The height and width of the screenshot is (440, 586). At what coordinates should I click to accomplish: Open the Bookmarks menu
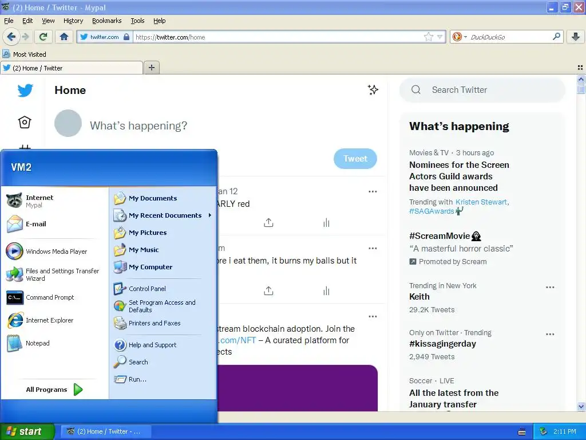pos(106,21)
